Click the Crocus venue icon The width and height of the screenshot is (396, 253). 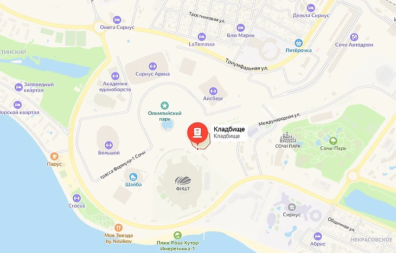pos(76,198)
